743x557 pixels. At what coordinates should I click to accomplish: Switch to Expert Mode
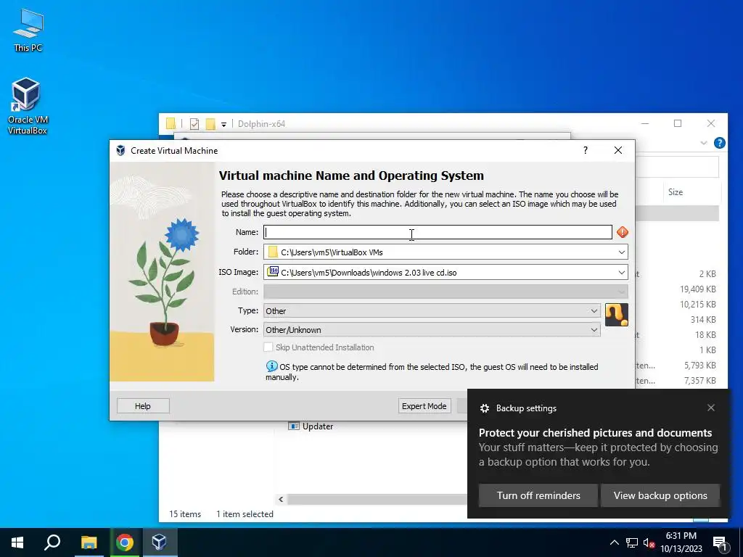tap(424, 406)
